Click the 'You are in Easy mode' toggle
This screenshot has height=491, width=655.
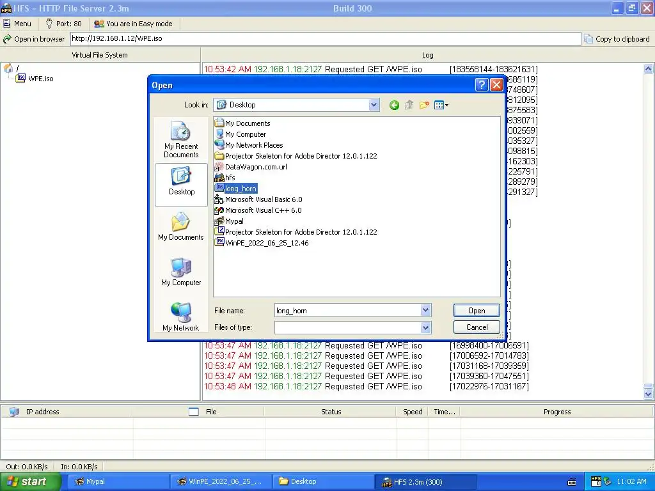133,24
